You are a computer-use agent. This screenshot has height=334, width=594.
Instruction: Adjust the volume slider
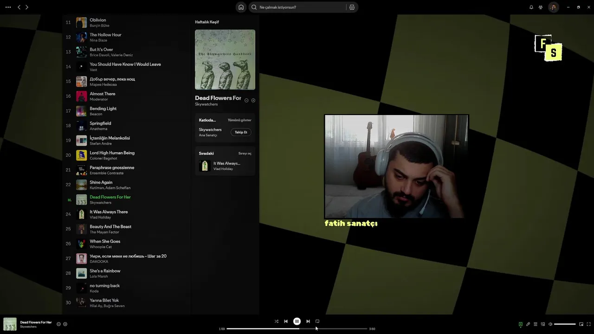565,324
